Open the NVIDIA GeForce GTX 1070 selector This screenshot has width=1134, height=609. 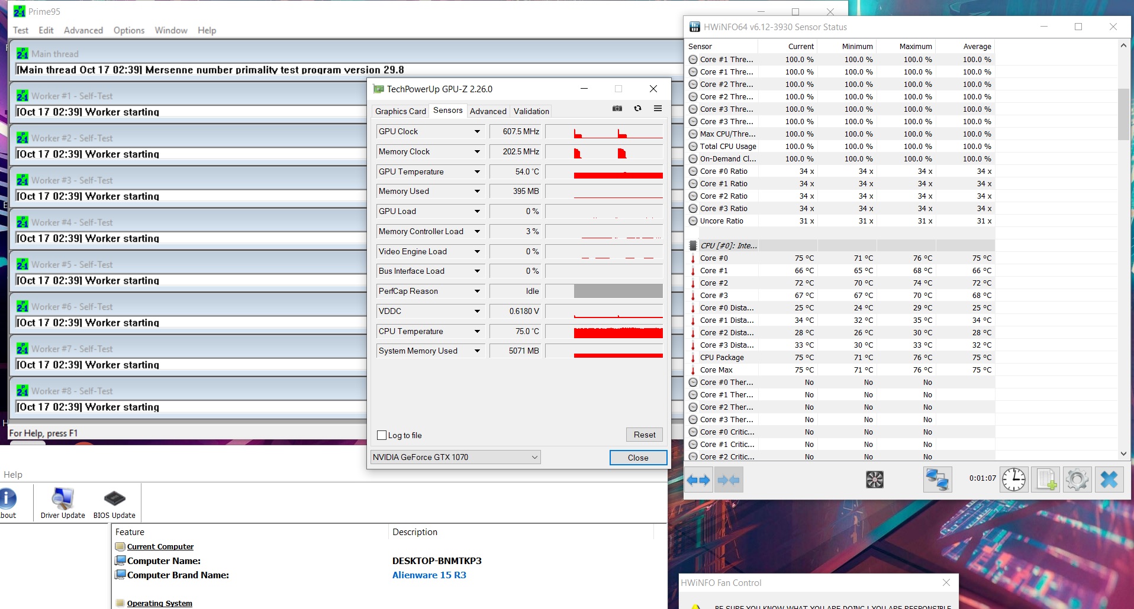[x=455, y=457]
